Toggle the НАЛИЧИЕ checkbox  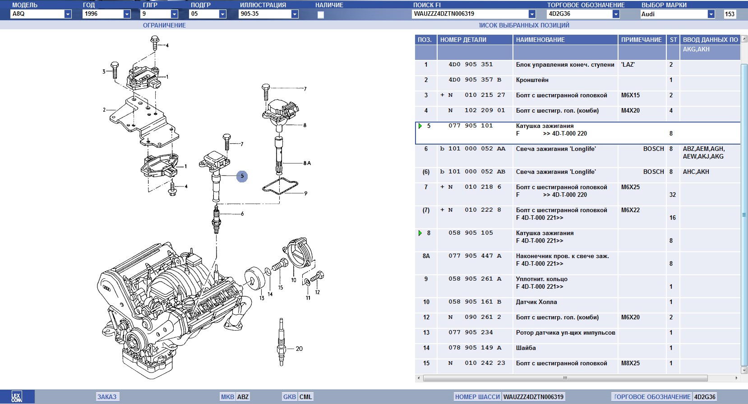[x=321, y=14]
